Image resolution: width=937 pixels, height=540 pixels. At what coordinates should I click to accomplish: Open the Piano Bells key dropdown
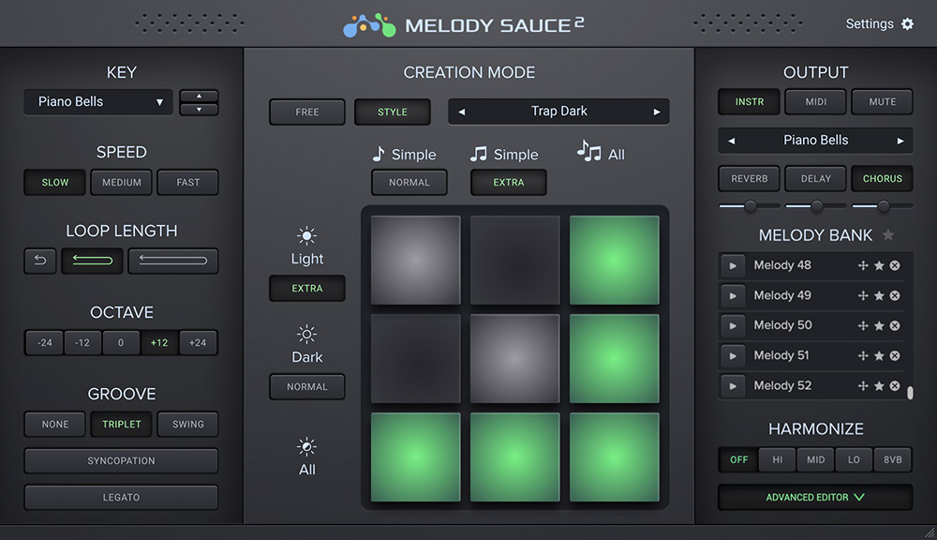(x=97, y=101)
